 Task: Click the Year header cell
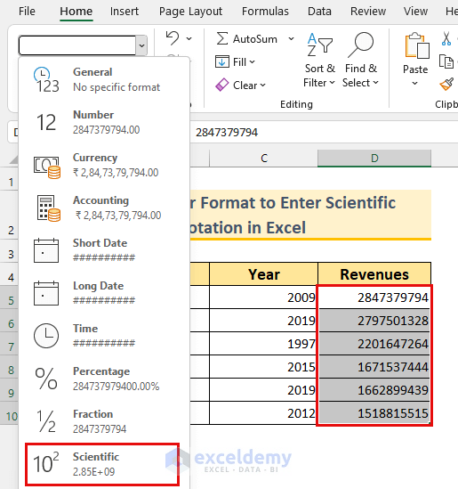264,274
